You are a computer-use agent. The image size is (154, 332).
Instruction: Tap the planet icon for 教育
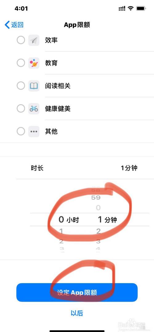(34, 63)
